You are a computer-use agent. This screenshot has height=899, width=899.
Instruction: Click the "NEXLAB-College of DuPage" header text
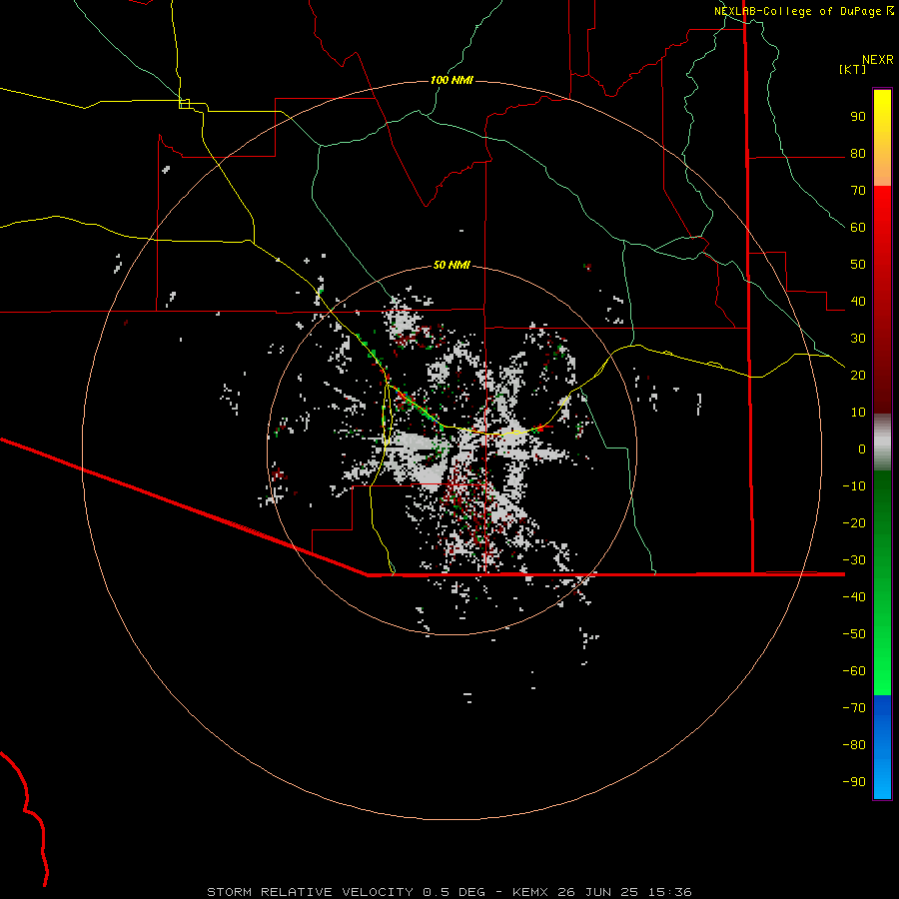[797, 11]
